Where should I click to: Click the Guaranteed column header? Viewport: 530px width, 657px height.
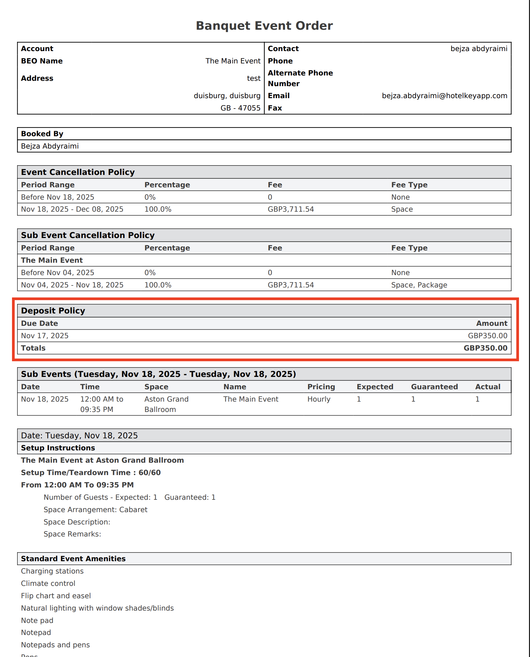tap(434, 387)
